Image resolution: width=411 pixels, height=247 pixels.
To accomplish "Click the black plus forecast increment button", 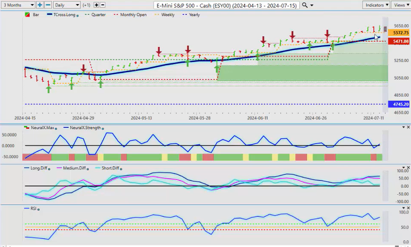I will point(96,5).
